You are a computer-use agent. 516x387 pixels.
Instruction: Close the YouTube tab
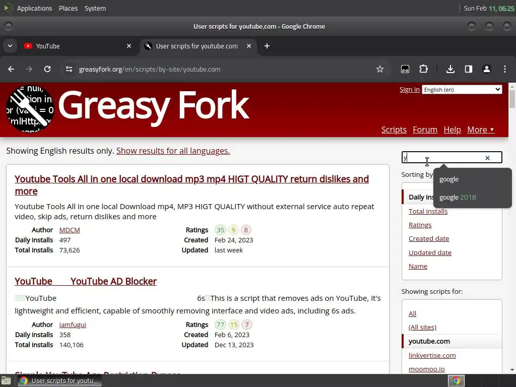coord(129,46)
